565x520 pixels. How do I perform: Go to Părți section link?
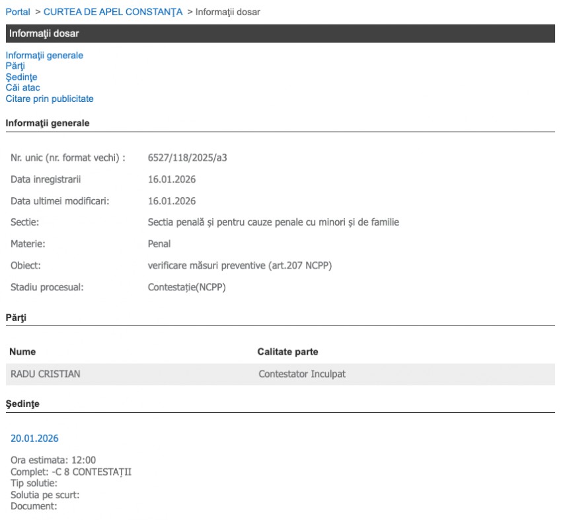point(15,66)
